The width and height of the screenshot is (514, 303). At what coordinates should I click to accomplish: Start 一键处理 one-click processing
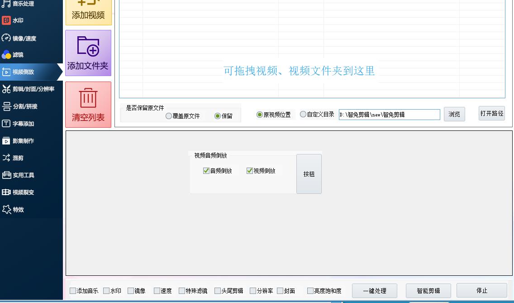pos(375,291)
